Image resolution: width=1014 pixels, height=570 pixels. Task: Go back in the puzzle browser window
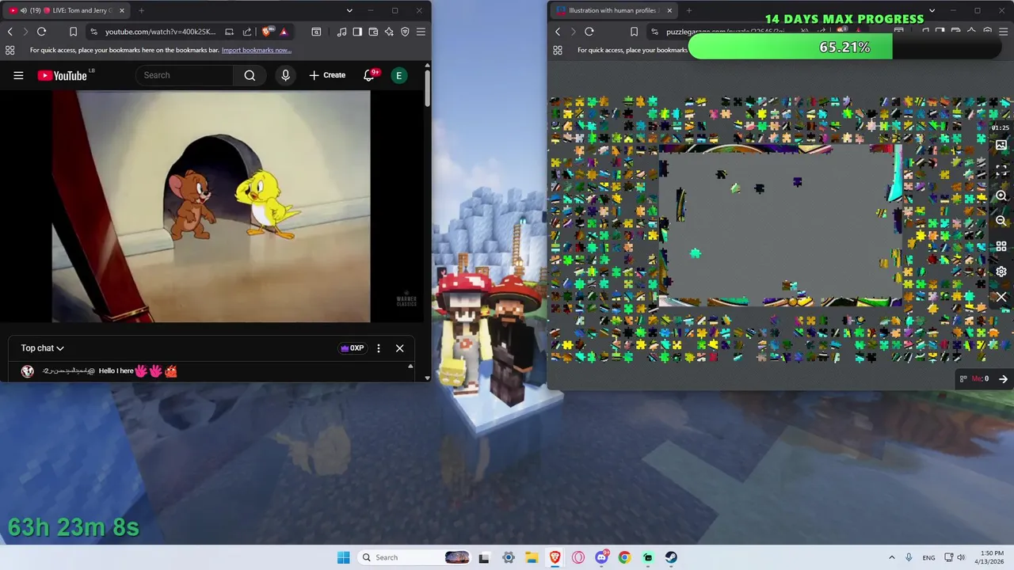558,32
